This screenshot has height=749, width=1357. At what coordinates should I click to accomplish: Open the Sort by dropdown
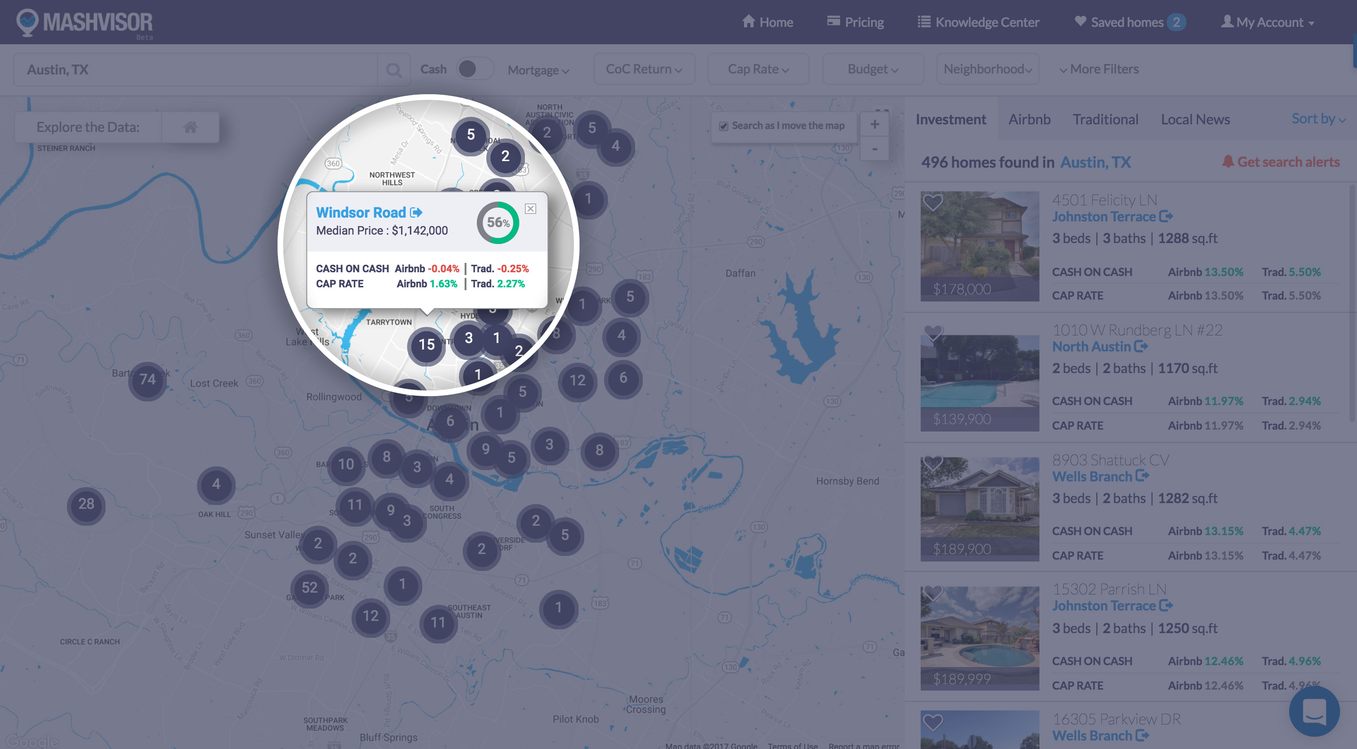click(1317, 119)
